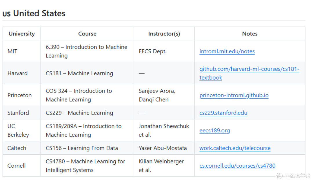The height and width of the screenshot is (182, 313).
Task: Open the cs229.stanford.edu link
Action: coord(223,113)
